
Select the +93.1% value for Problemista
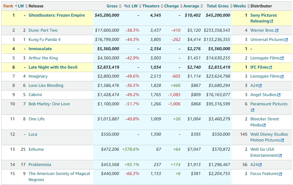coord(132,164)
